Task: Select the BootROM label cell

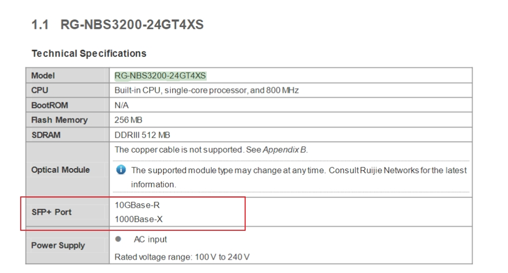Action: click(67, 105)
